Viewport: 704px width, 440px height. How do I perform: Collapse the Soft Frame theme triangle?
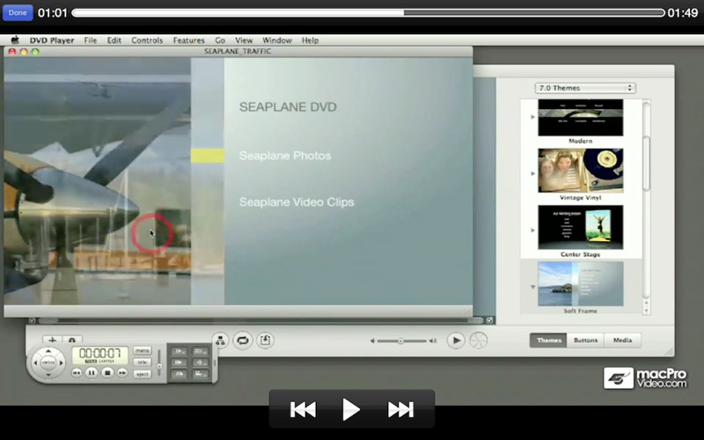532,287
